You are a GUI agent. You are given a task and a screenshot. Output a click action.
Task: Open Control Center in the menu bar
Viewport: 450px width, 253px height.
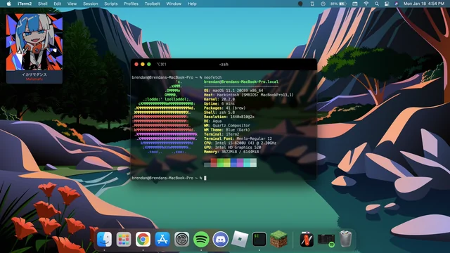point(387,4)
